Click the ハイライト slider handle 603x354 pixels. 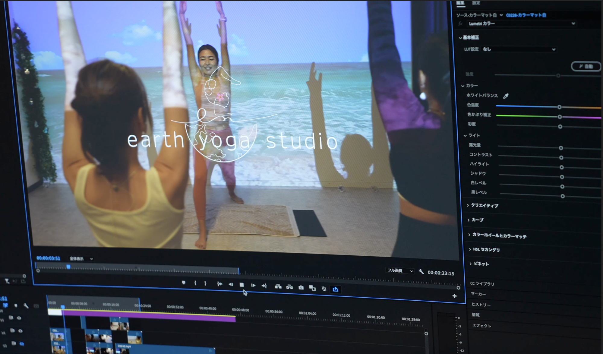pos(561,167)
